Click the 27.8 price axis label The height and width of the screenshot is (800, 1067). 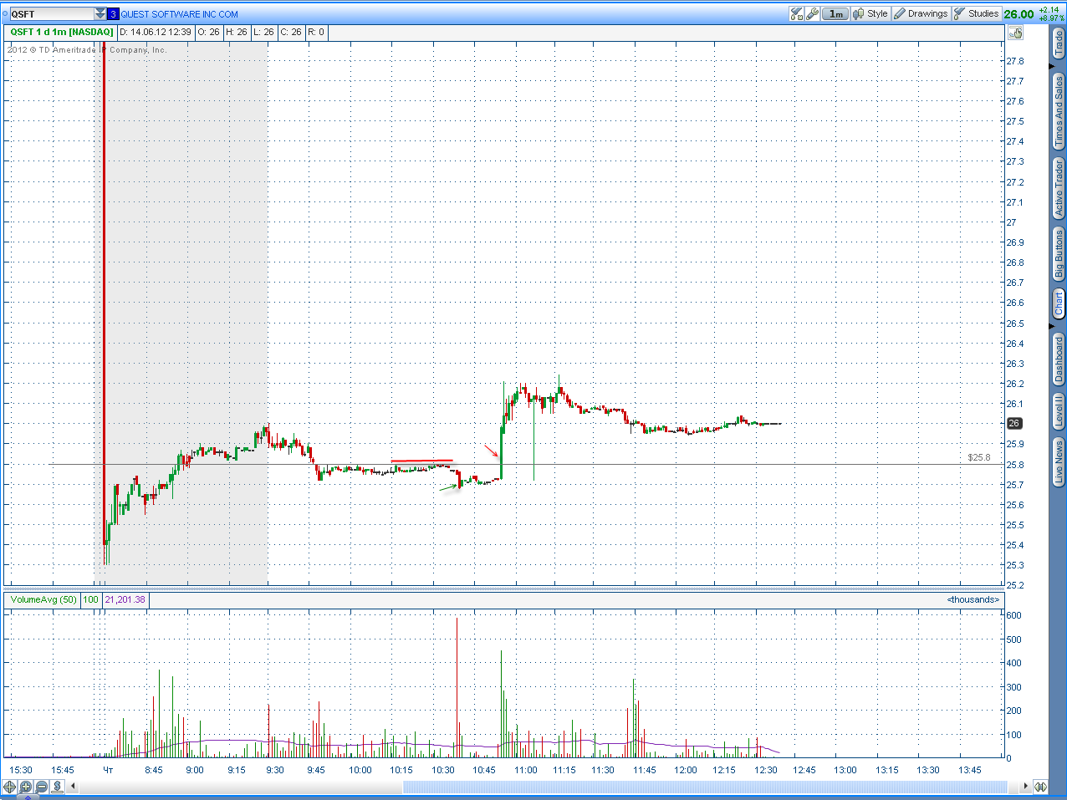(x=1014, y=61)
